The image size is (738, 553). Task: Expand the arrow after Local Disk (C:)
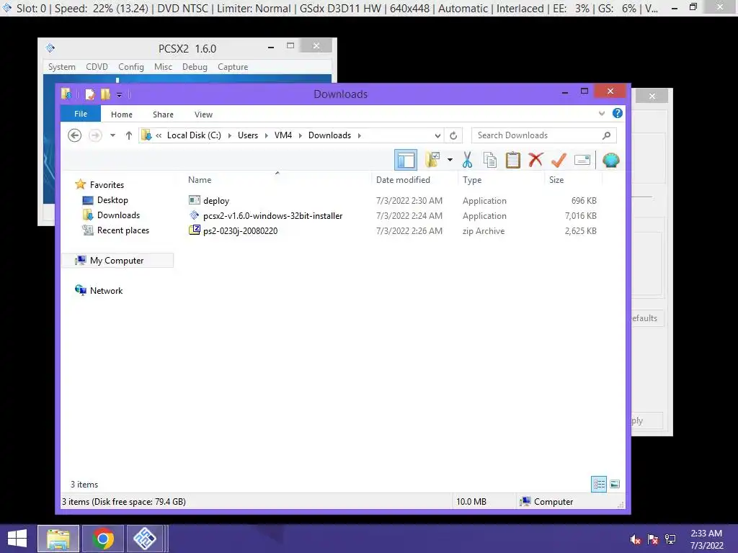point(230,135)
